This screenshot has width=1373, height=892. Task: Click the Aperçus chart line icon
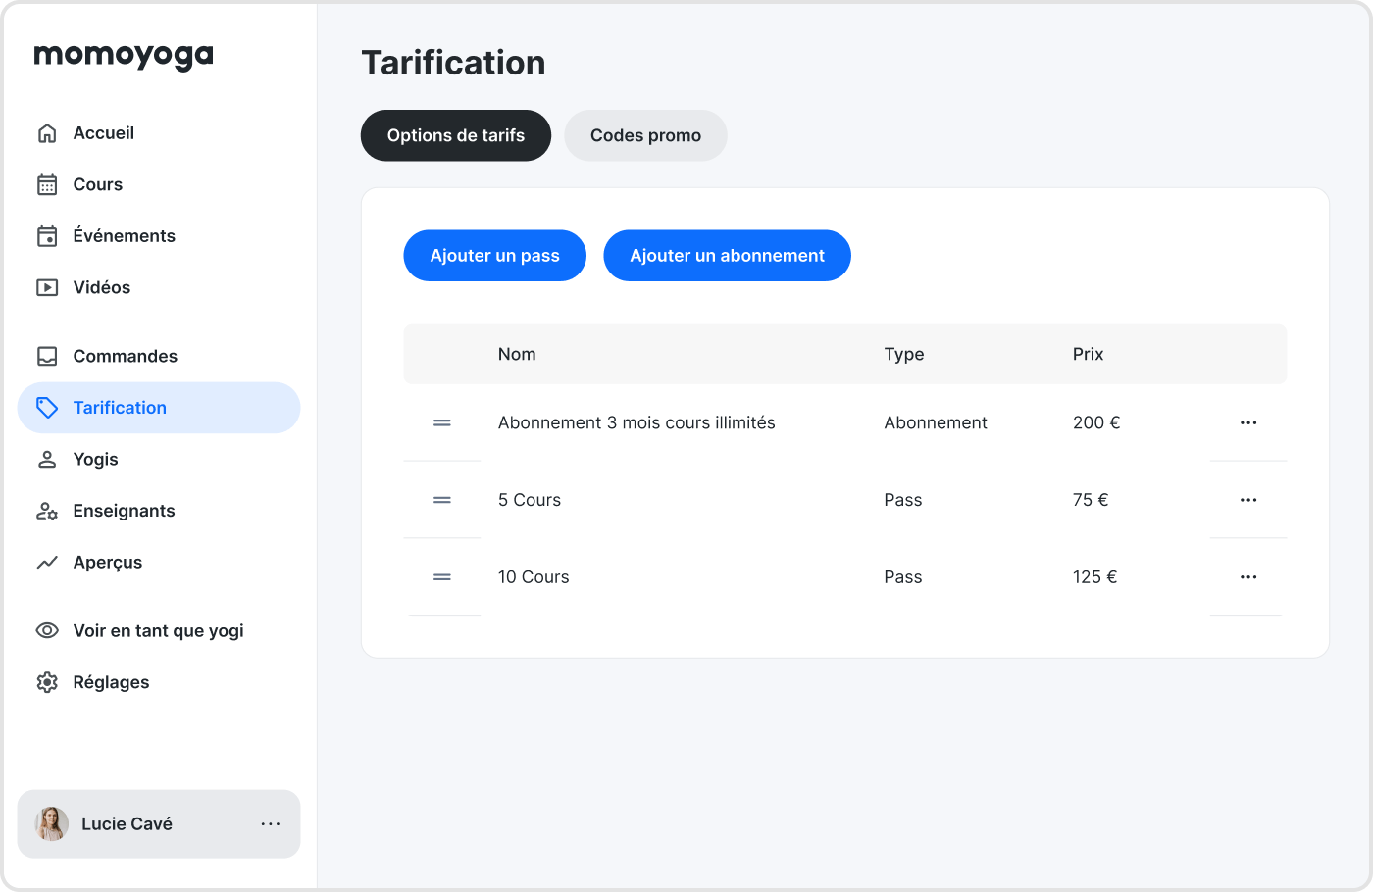pos(47,563)
